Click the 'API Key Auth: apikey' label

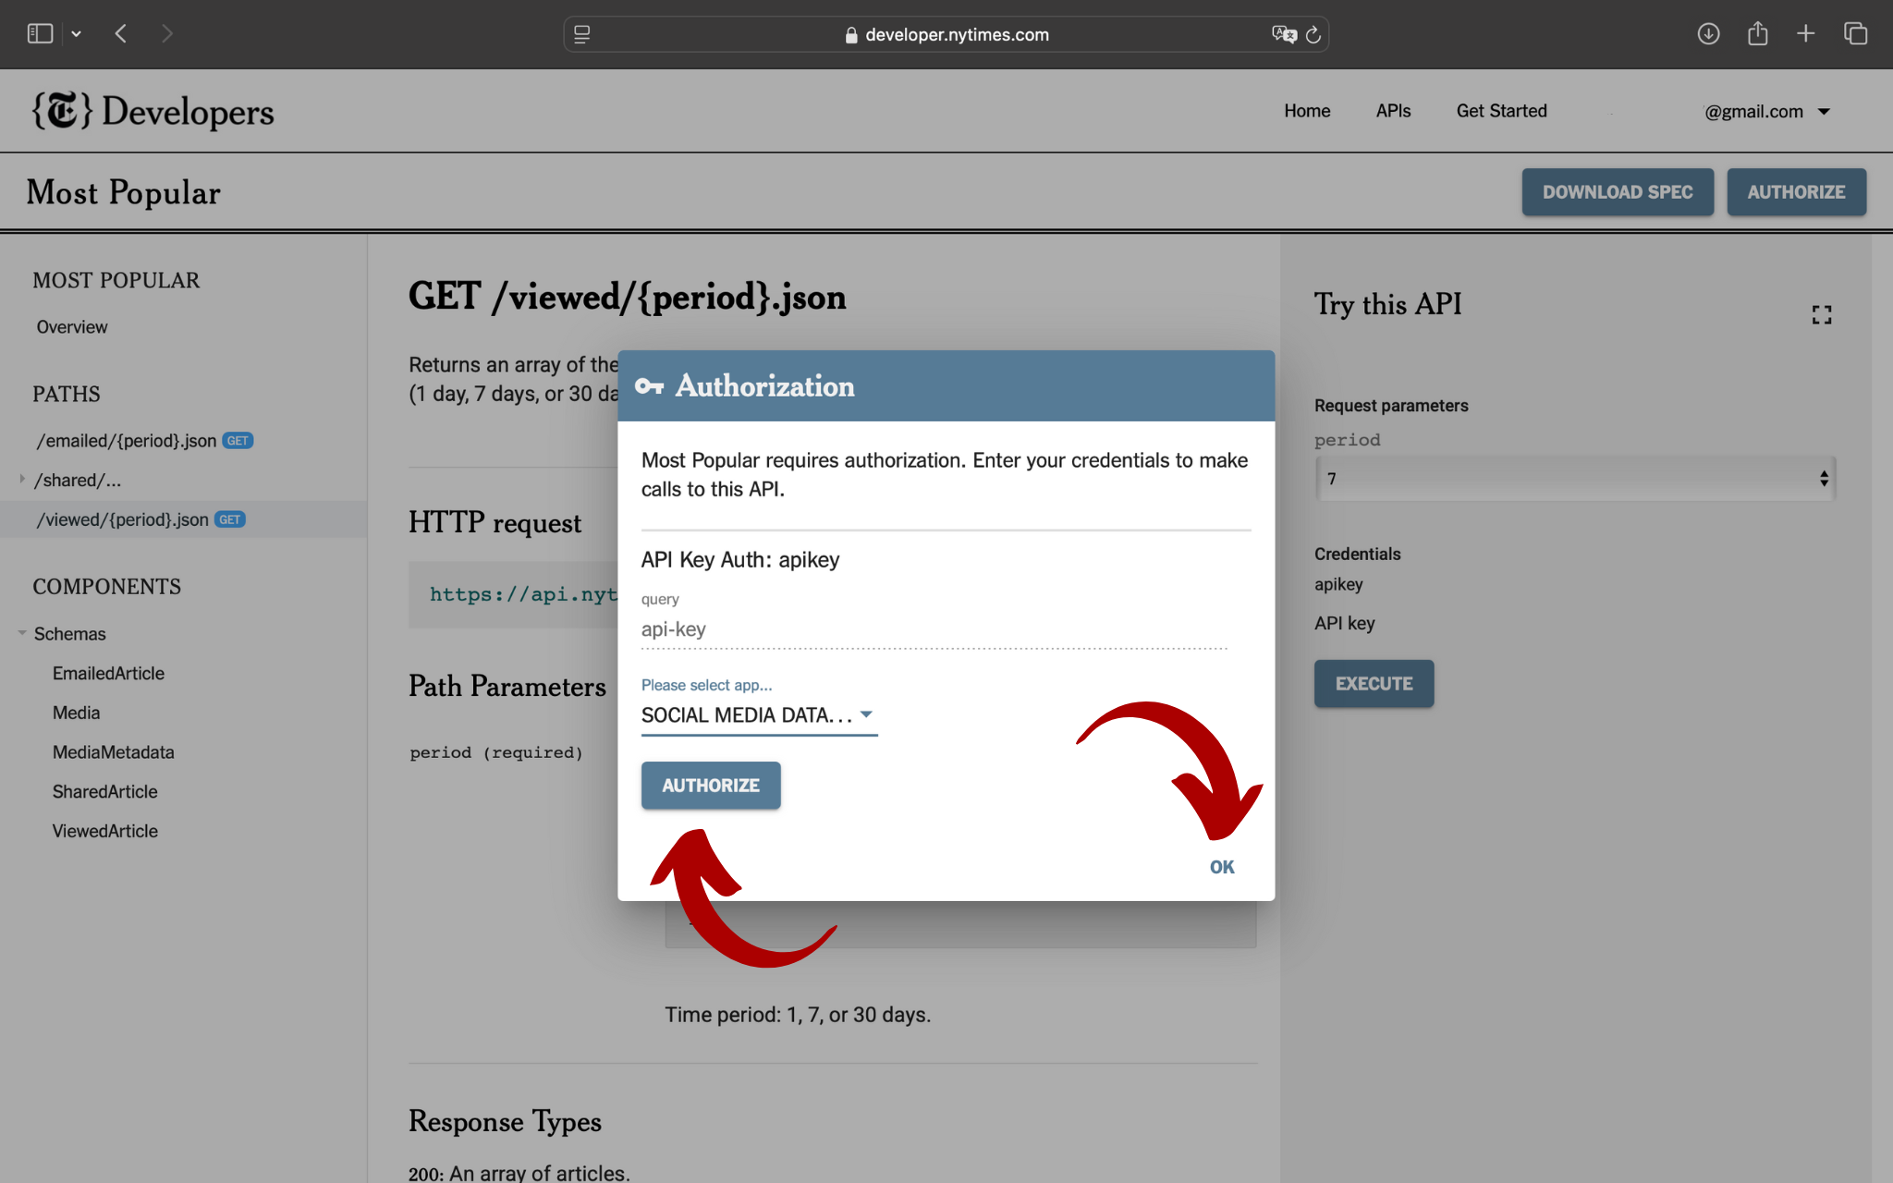[x=740, y=560]
